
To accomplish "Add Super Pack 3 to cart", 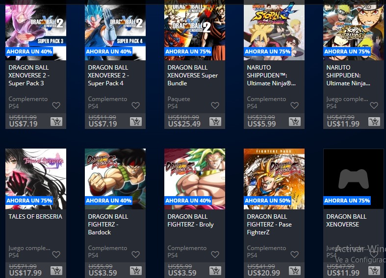I will 56,122.
